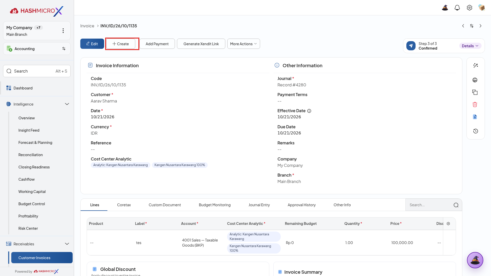Go to next invoice record arrow
This screenshot has width=491, height=276.
tap(481, 26)
